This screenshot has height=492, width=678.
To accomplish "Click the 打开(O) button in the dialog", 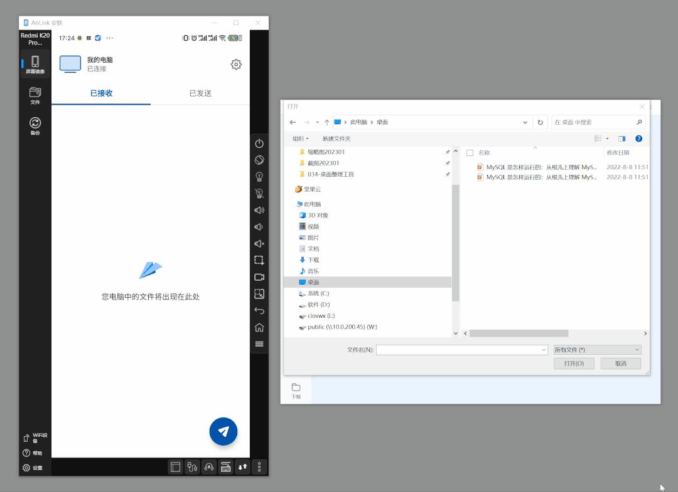I will pyautogui.click(x=573, y=363).
